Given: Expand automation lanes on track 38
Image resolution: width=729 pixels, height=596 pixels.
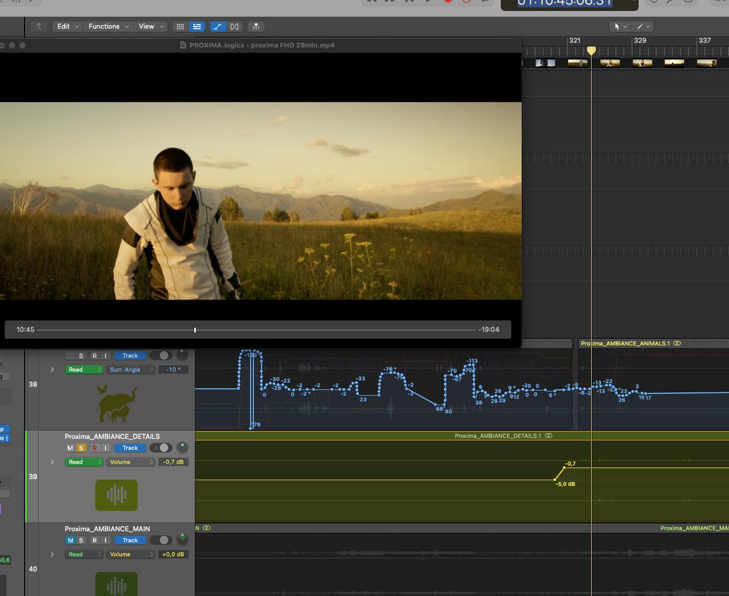Looking at the screenshot, I should coord(52,369).
